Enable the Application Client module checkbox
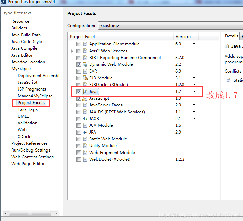Screen dimensions: 243x221 point(79,44)
